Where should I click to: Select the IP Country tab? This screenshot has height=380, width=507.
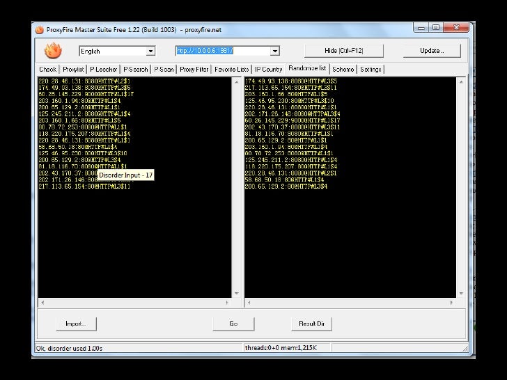coord(268,69)
